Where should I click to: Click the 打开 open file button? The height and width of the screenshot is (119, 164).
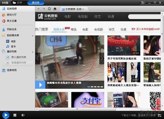point(19,3)
